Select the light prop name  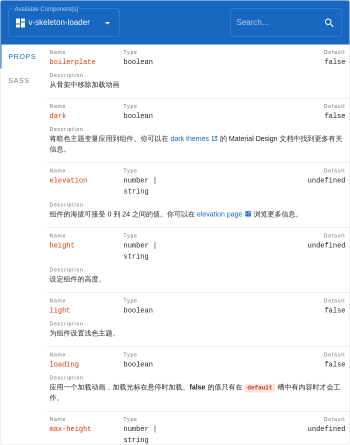point(59,310)
